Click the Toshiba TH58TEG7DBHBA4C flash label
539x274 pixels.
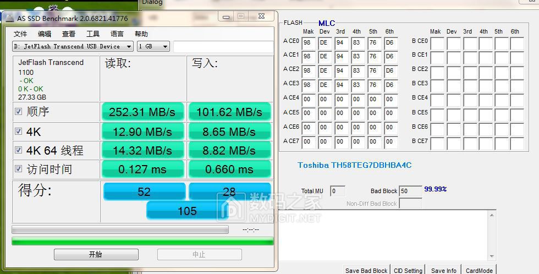click(x=354, y=165)
